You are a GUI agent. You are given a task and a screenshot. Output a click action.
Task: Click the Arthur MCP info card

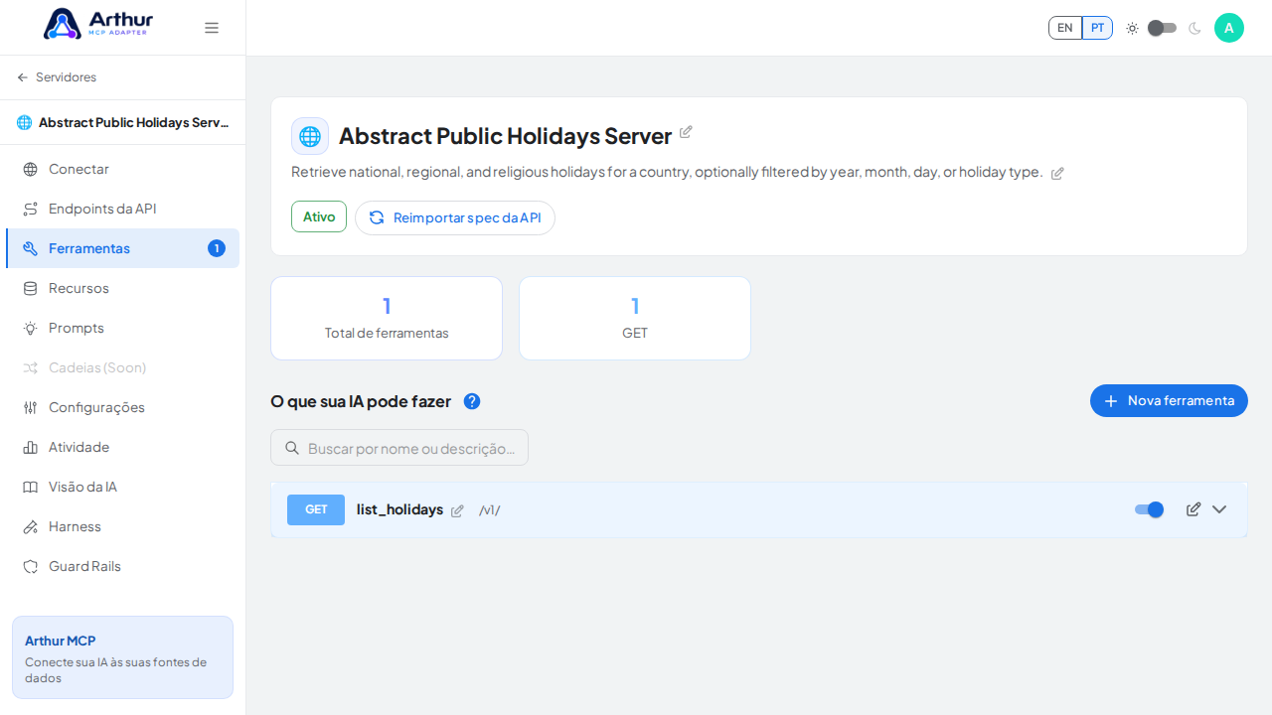(122, 657)
